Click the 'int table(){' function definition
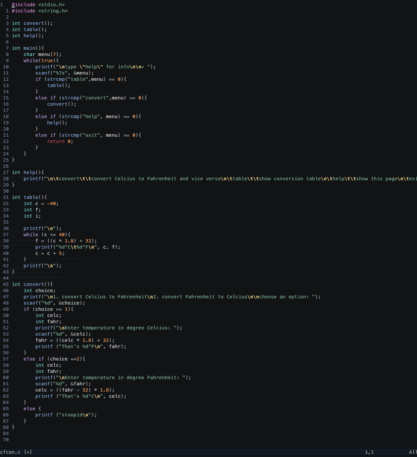The width and height of the screenshot is (417, 457). [29, 197]
